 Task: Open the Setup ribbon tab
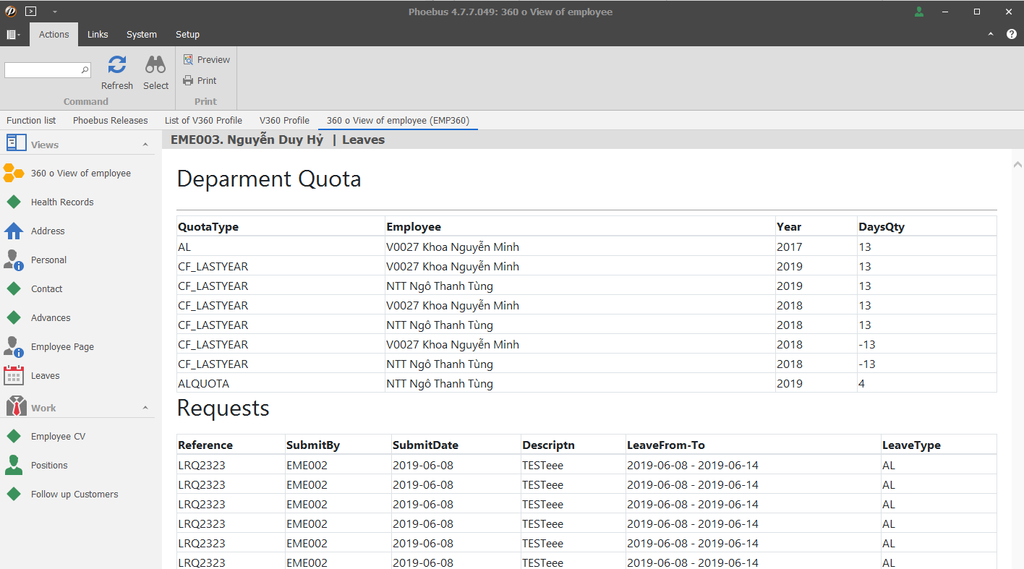(x=187, y=35)
